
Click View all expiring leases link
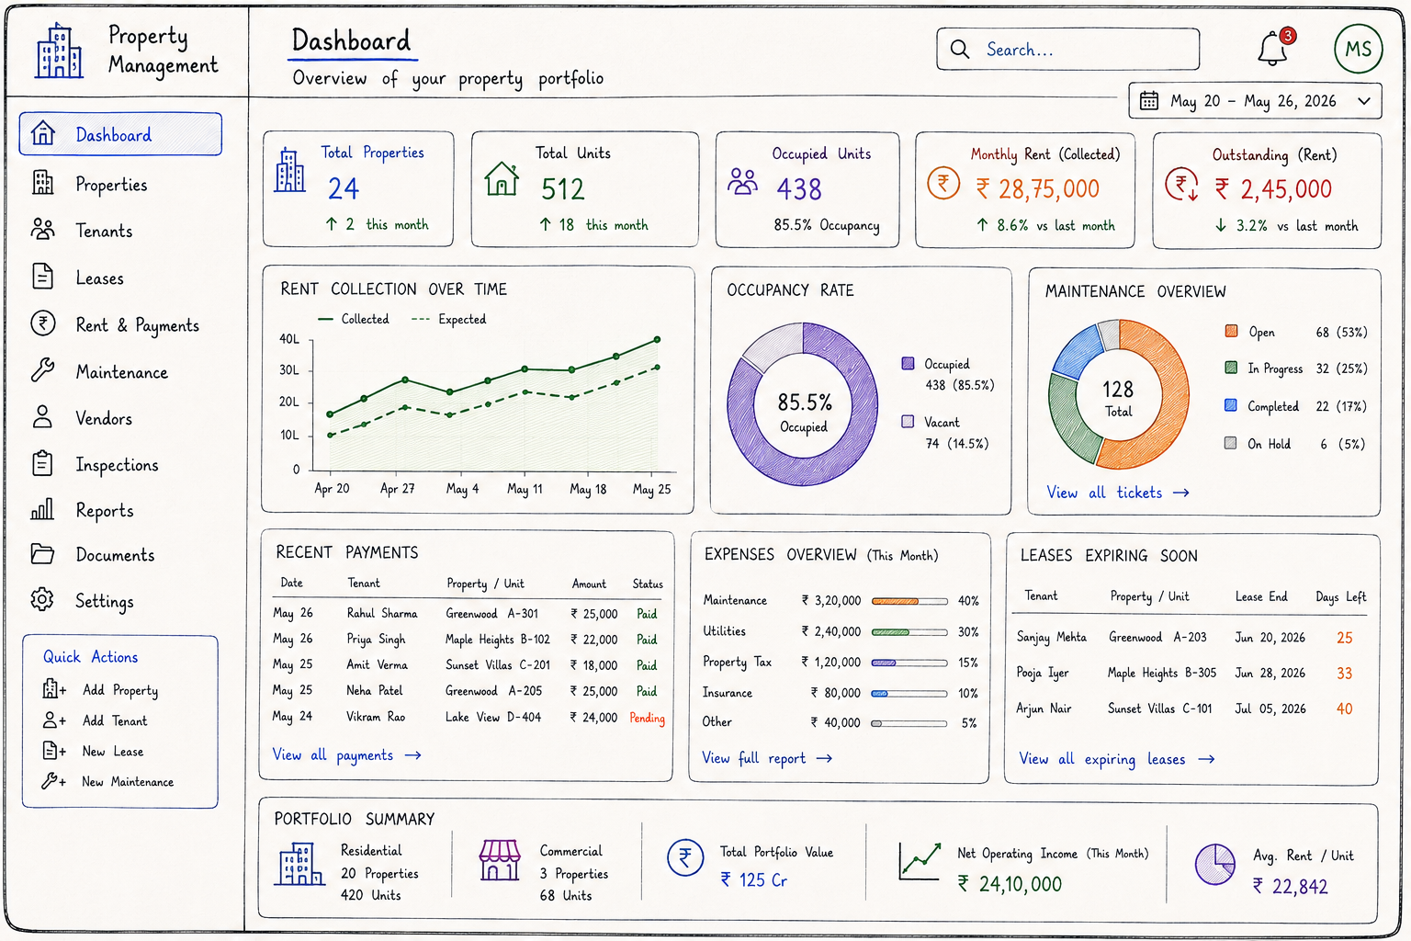[1117, 759]
